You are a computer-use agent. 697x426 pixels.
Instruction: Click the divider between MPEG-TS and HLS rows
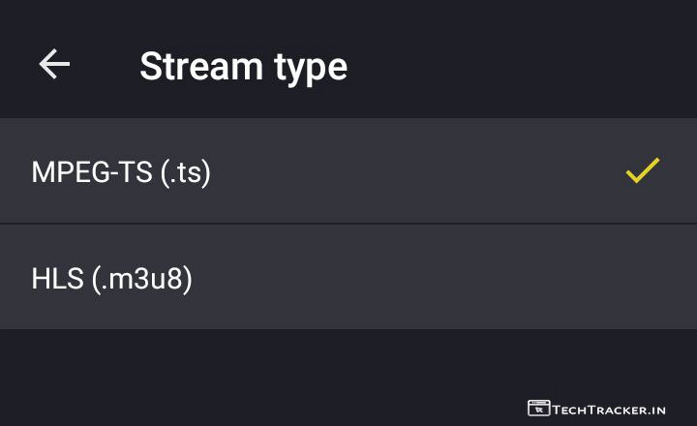348,224
